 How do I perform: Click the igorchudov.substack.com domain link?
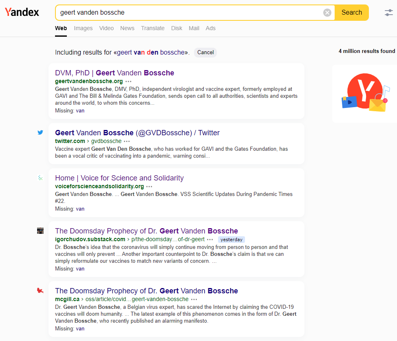(x=90, y=239)
